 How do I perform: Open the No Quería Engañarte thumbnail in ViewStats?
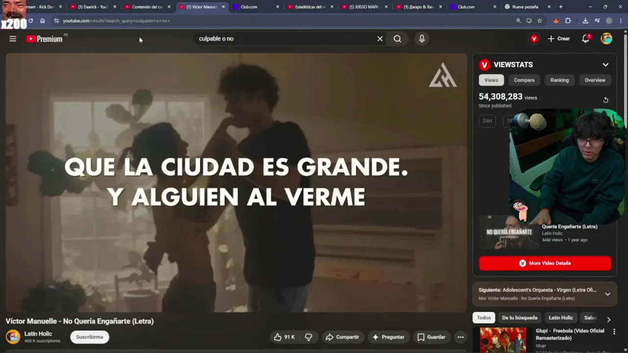pyautogui.click(x=508, y=232)
